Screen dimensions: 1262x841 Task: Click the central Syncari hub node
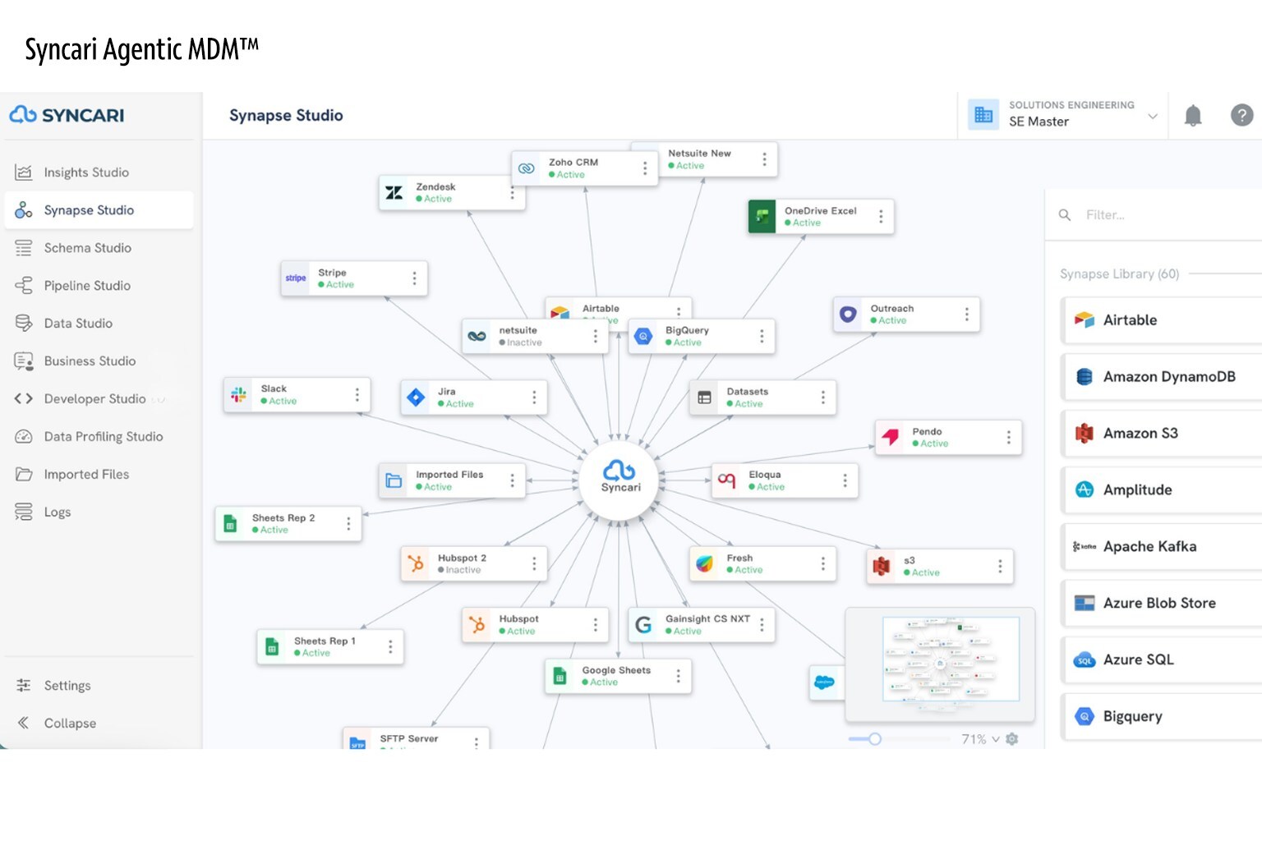[619, 476]
